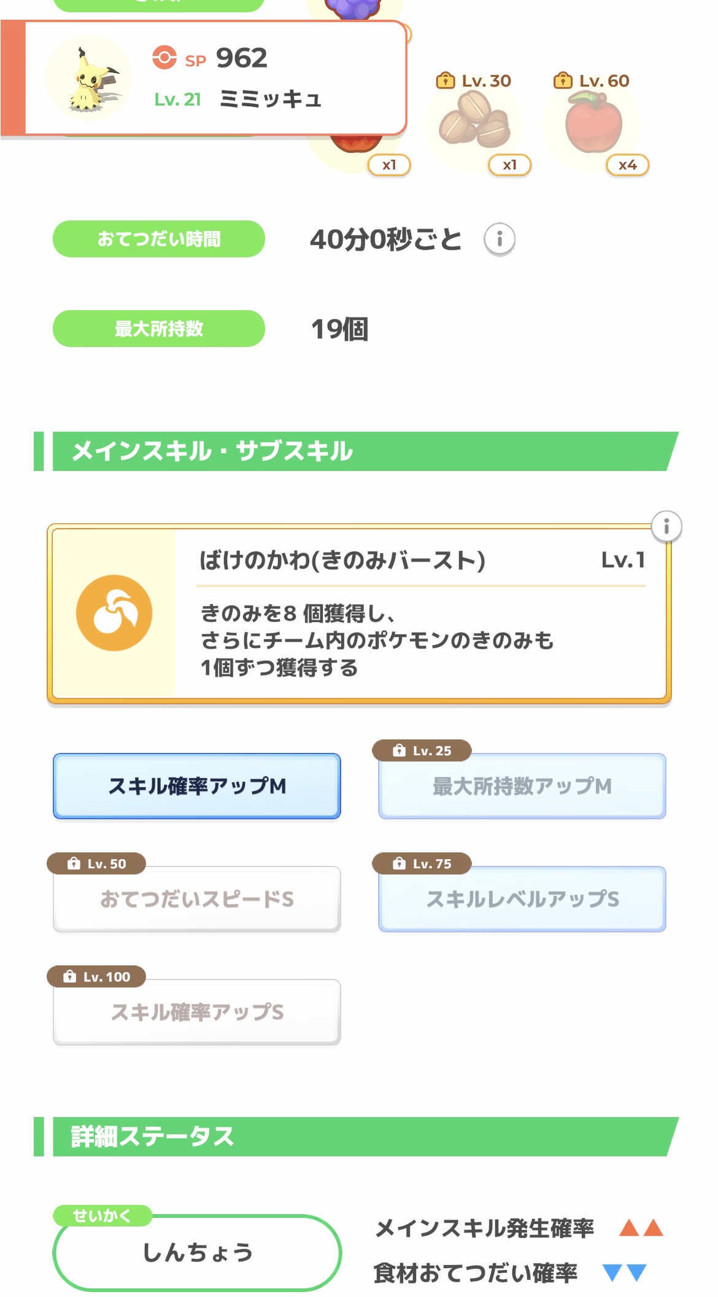This screenshot has width=718, height=1297.
Task: Tap the locked スキルレベルアップS sub skill
Action: coord(522,899)
